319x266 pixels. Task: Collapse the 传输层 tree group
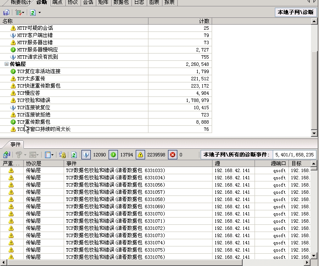[x=6, y=64]
